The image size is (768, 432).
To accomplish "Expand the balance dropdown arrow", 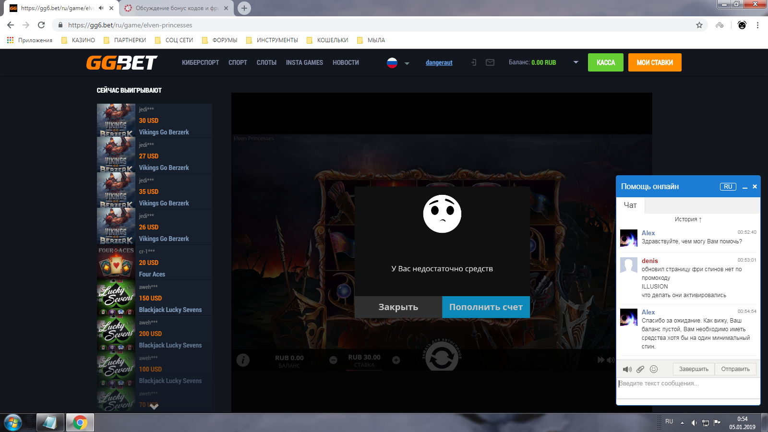I will point(576,62).
